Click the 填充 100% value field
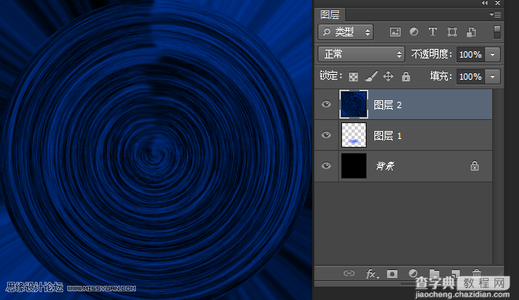The width and height of the screenshot is (519, 300). click(x=470, y=77)
